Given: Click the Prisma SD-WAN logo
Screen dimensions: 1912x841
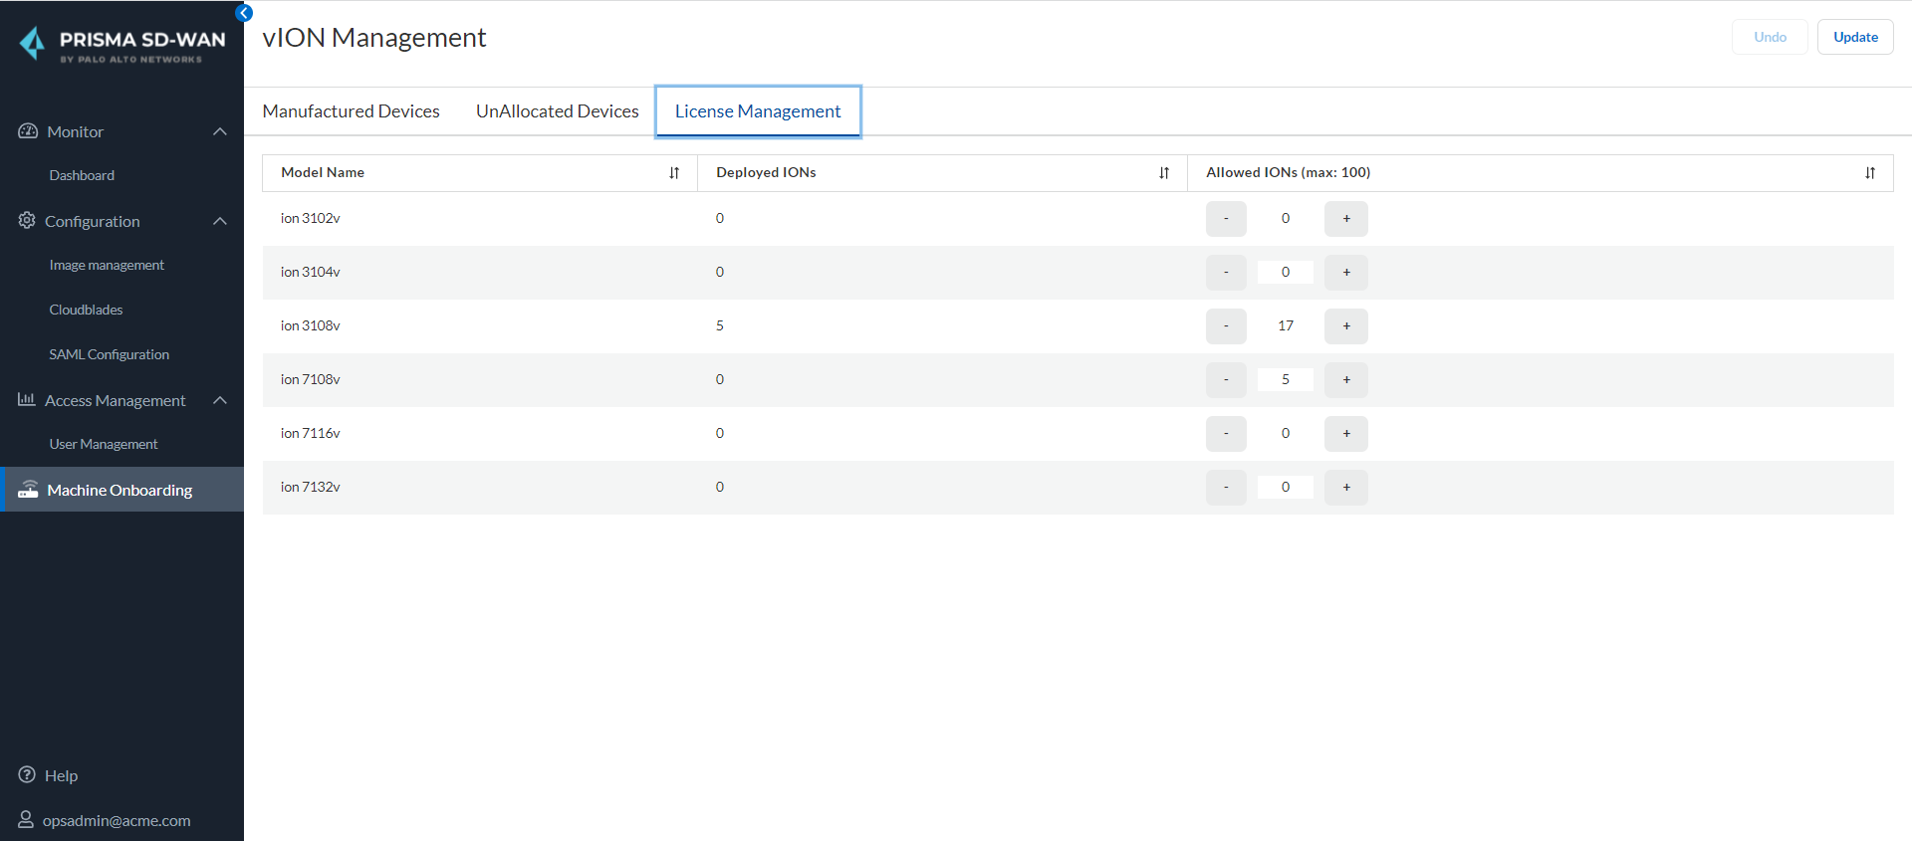Looking at the screenshot, I should click(123, 44).
